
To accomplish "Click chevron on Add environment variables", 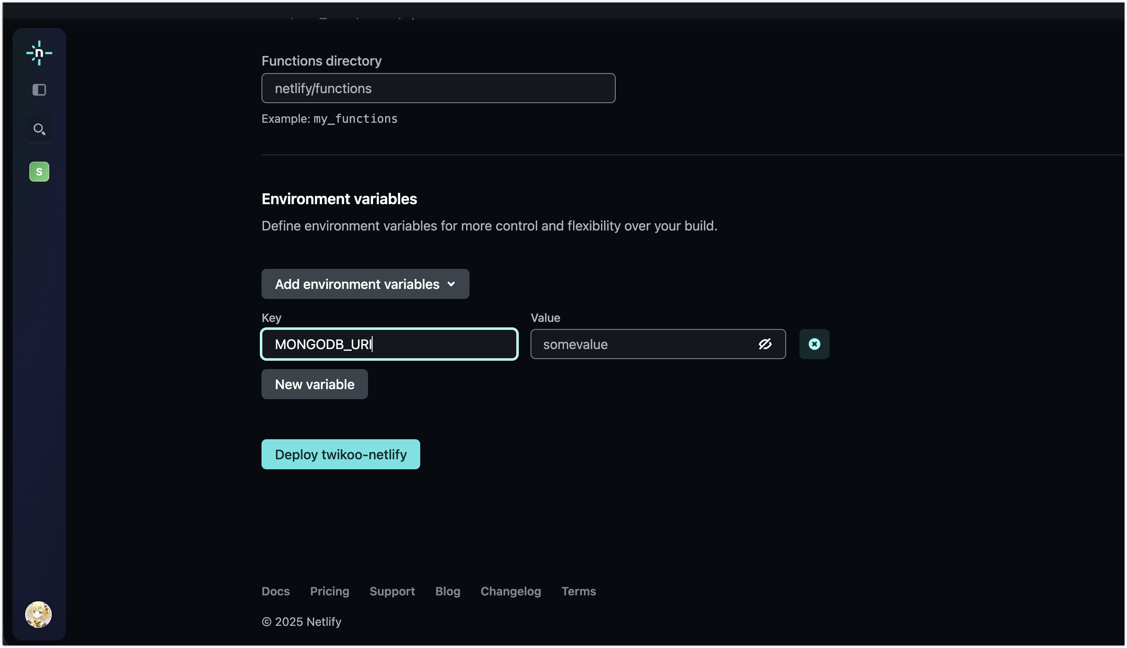I will pos(451,284).
